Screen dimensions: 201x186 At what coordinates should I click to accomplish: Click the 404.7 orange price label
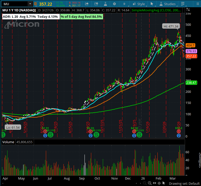(x=190, y=45)
